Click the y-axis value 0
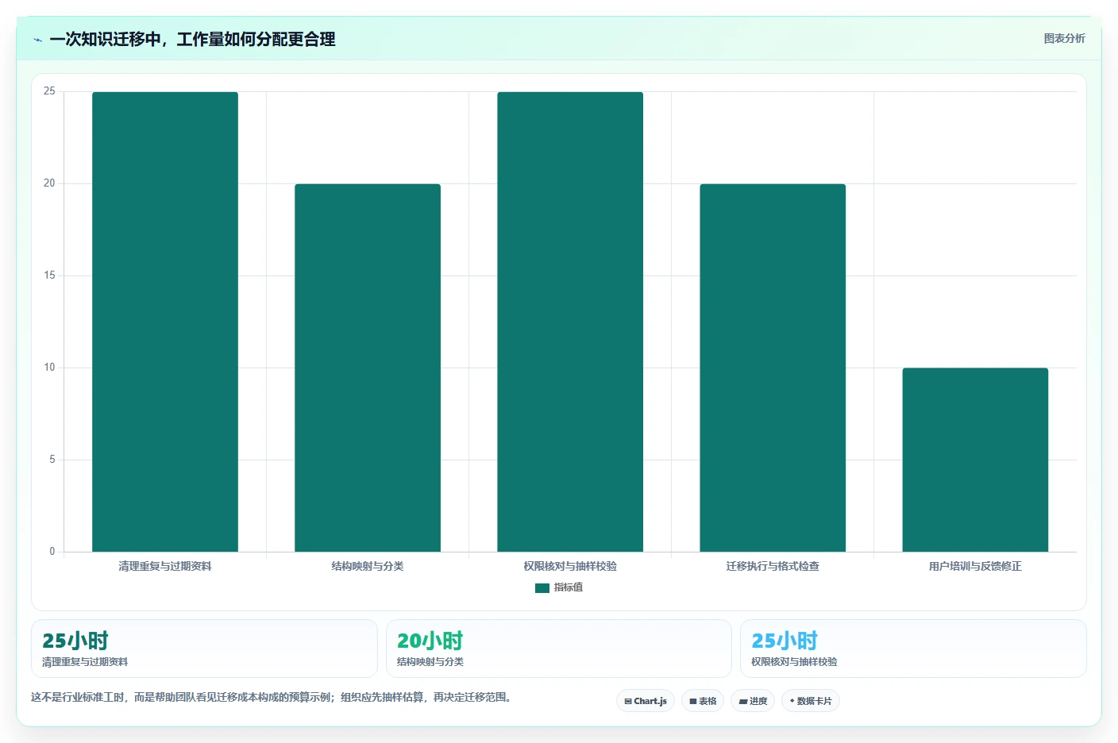This screenshot has width=1118, height=743. [52, 552]
